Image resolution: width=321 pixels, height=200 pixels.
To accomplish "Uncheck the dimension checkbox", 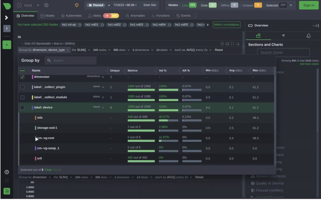I will (22, 77).
